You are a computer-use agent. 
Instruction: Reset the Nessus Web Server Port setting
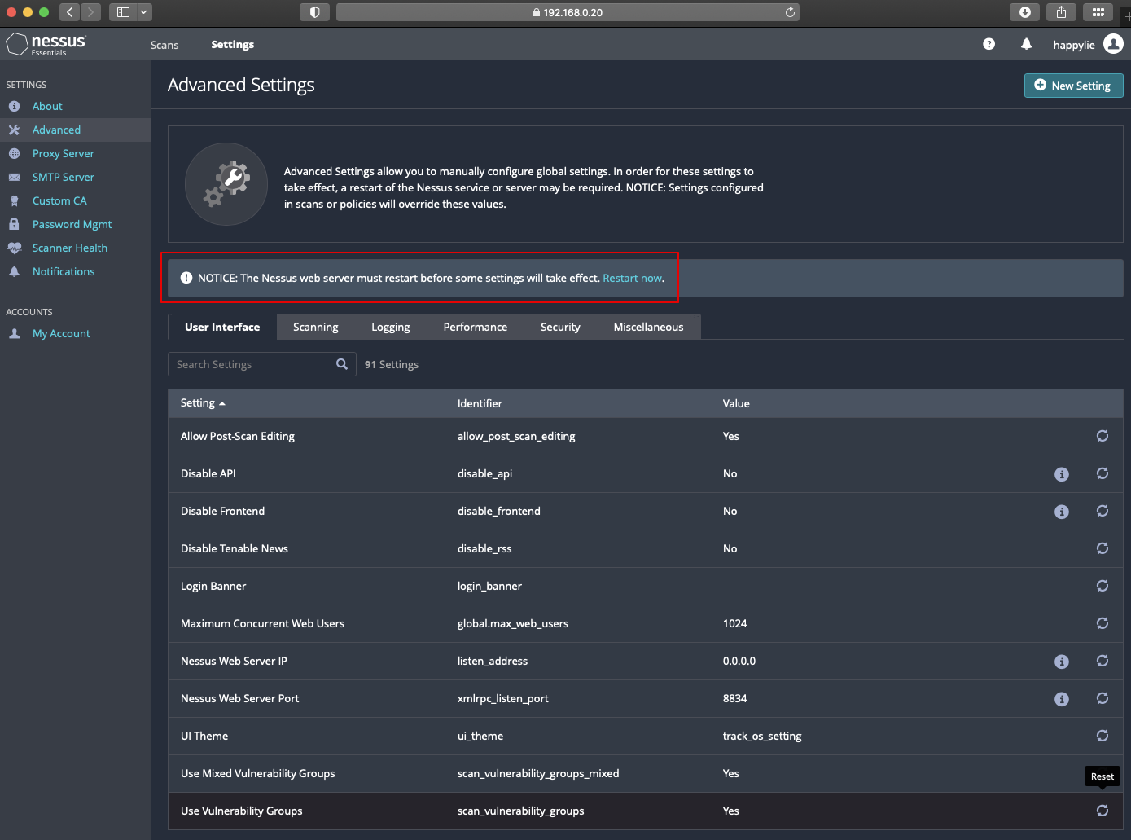1103,698
